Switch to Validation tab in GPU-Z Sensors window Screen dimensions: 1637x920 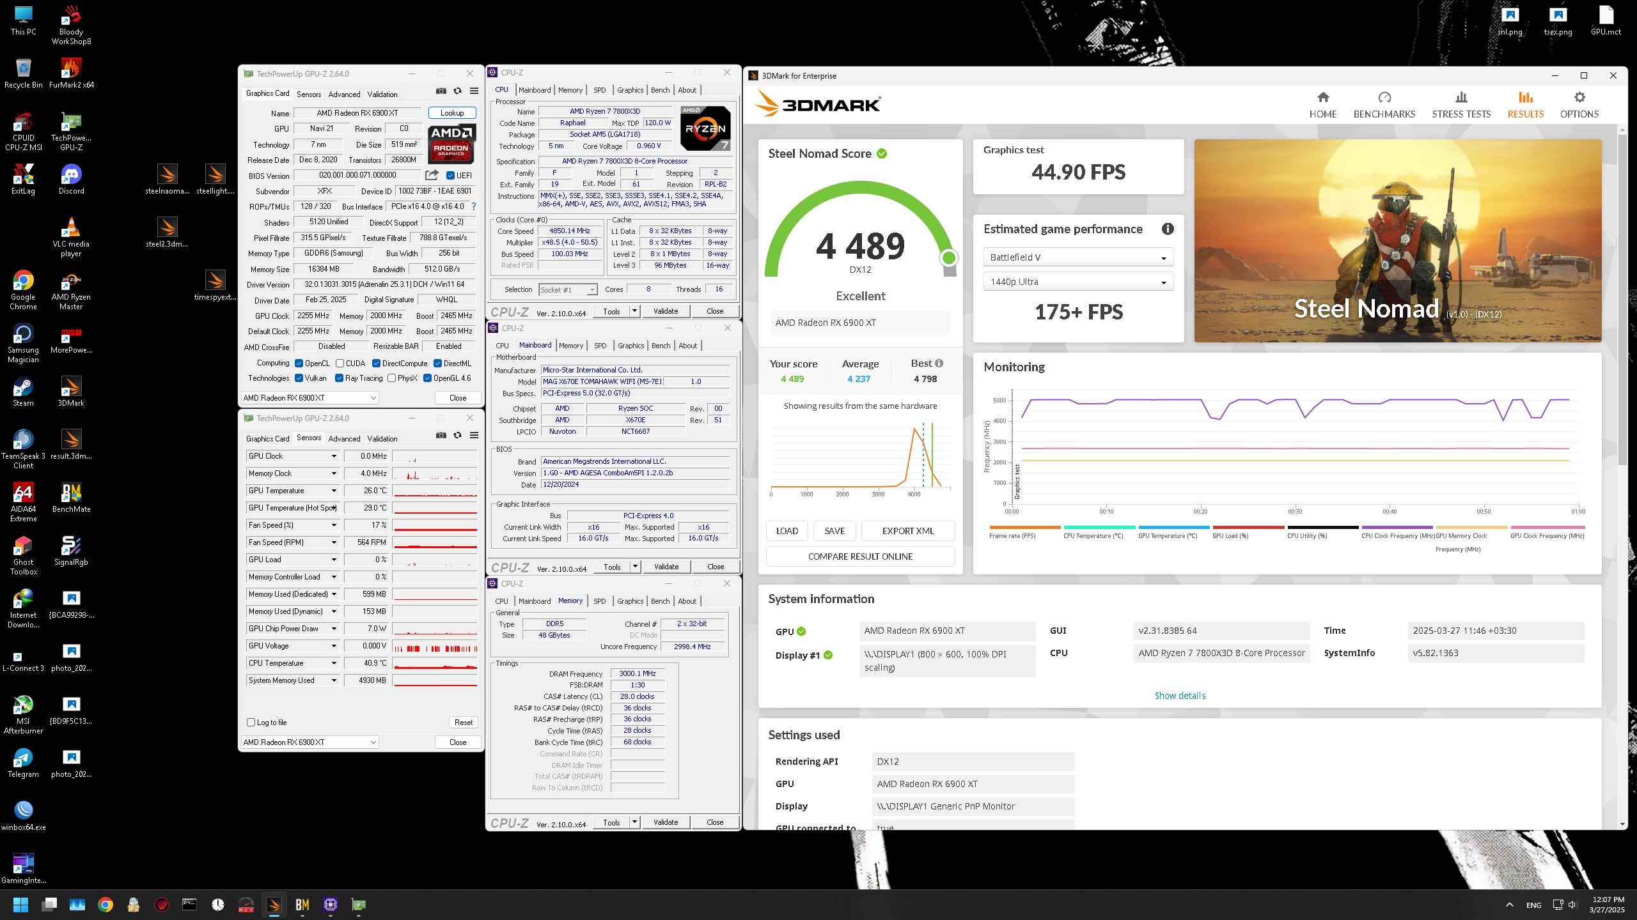tap(382, 438)
